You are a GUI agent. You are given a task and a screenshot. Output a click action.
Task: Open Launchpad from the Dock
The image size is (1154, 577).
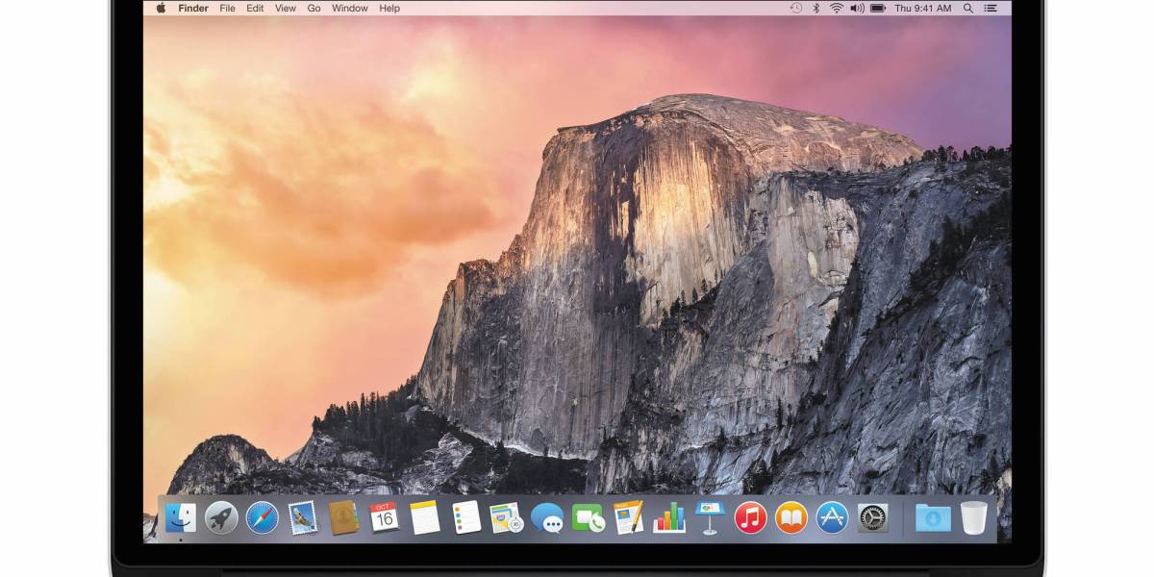(x=221, y=517)
